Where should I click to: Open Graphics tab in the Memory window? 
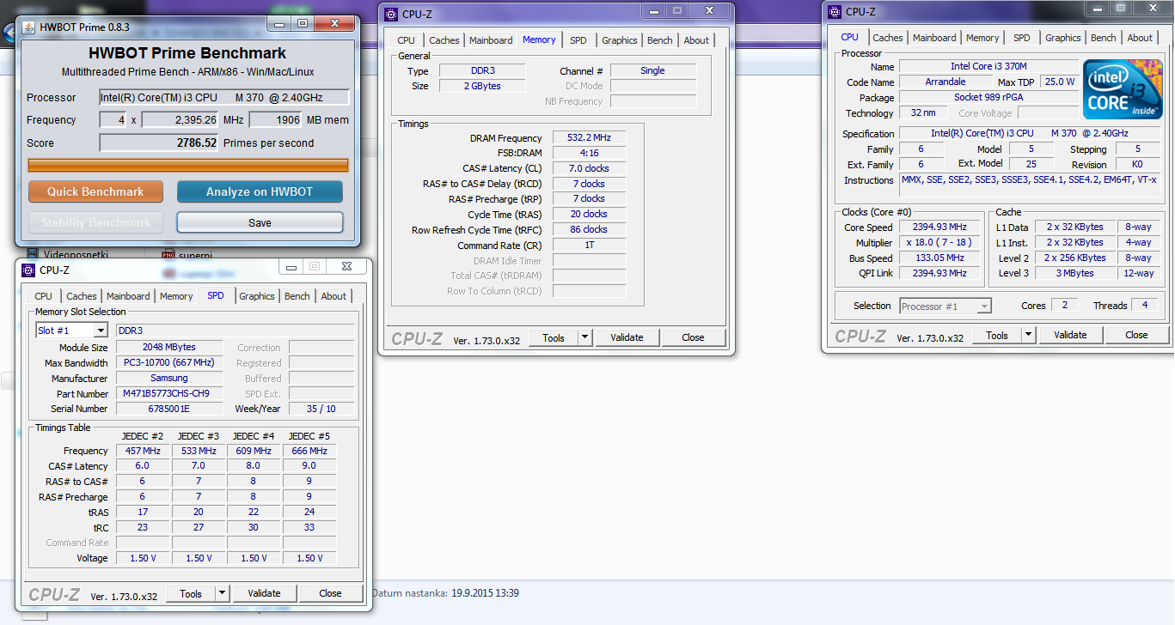(620, 40)
